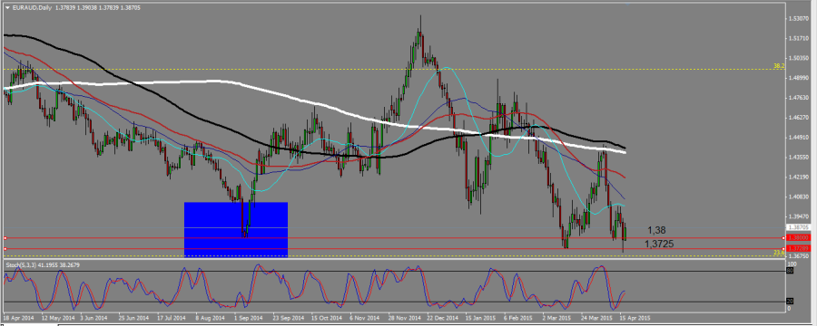Click the 1.48990 price axis label
The width and height of the screenshot is (817, 326).
click(x=798, y=78)
